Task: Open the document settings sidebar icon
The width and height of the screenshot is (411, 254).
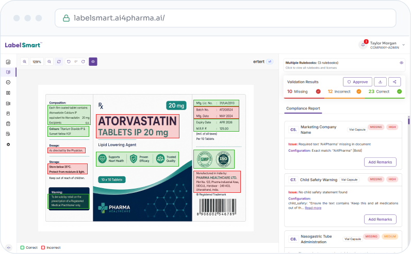Action: (8, 134)
